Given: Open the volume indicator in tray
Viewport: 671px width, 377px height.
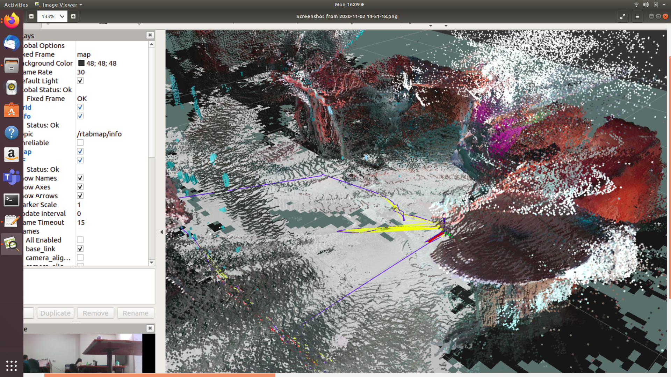Looking at the screenshot, I should click(646, 5).
